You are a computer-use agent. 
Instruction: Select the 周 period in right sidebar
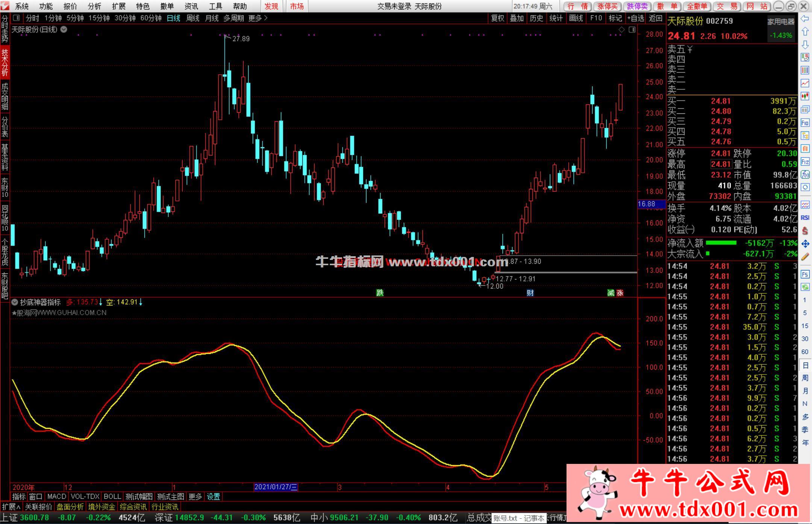pyautogui.click(x=805, y=378)
